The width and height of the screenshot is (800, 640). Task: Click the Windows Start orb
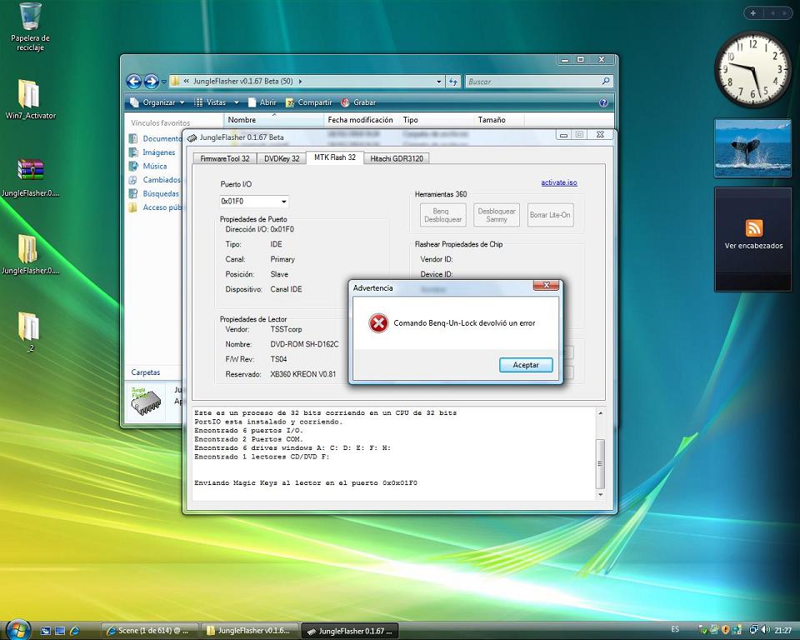[18, 629]
